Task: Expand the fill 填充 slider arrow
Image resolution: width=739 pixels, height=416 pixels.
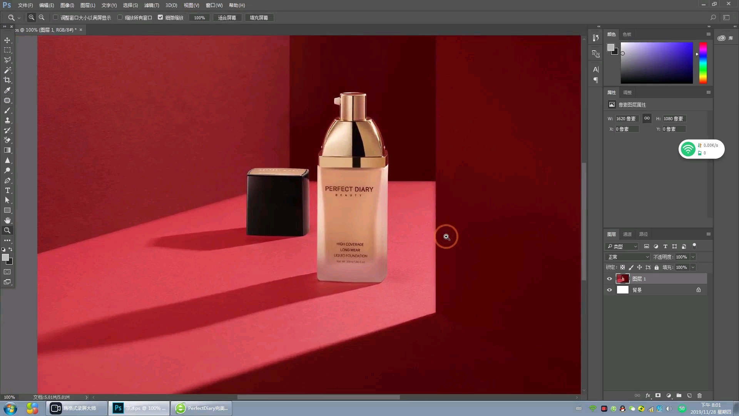Action: 693,267
